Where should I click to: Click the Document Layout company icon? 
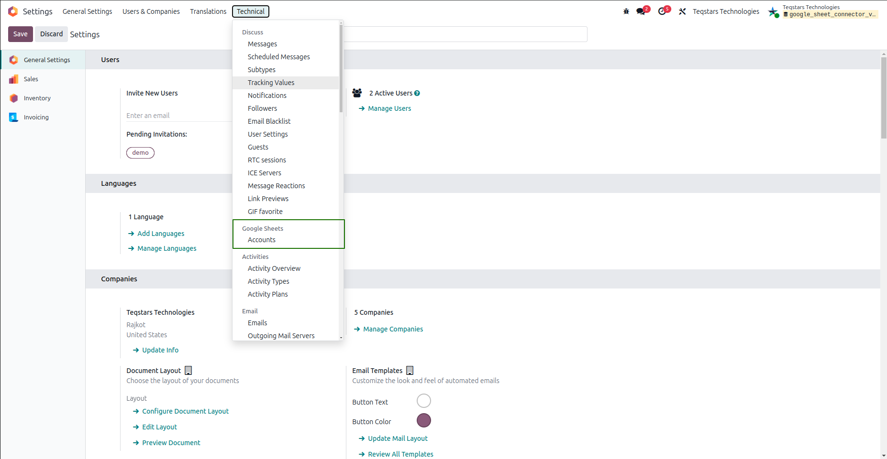tap(188, 370)
